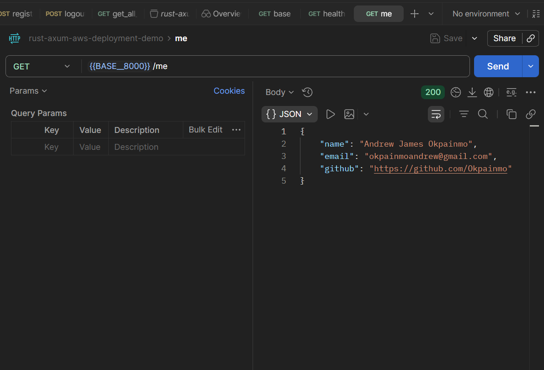
Task: Download the response with save icon
Action: (472, 92)
